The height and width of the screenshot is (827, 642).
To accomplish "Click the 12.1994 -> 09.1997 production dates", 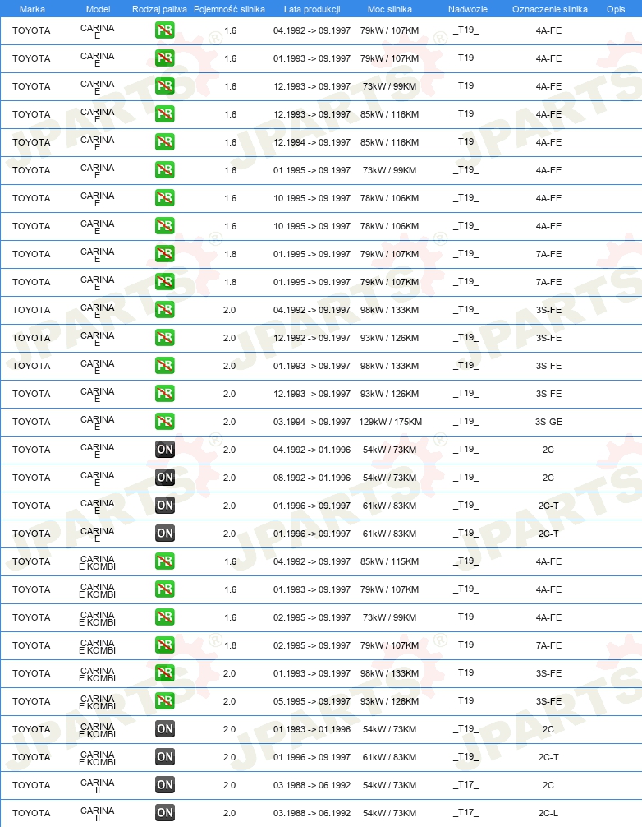I will point(312,142).
